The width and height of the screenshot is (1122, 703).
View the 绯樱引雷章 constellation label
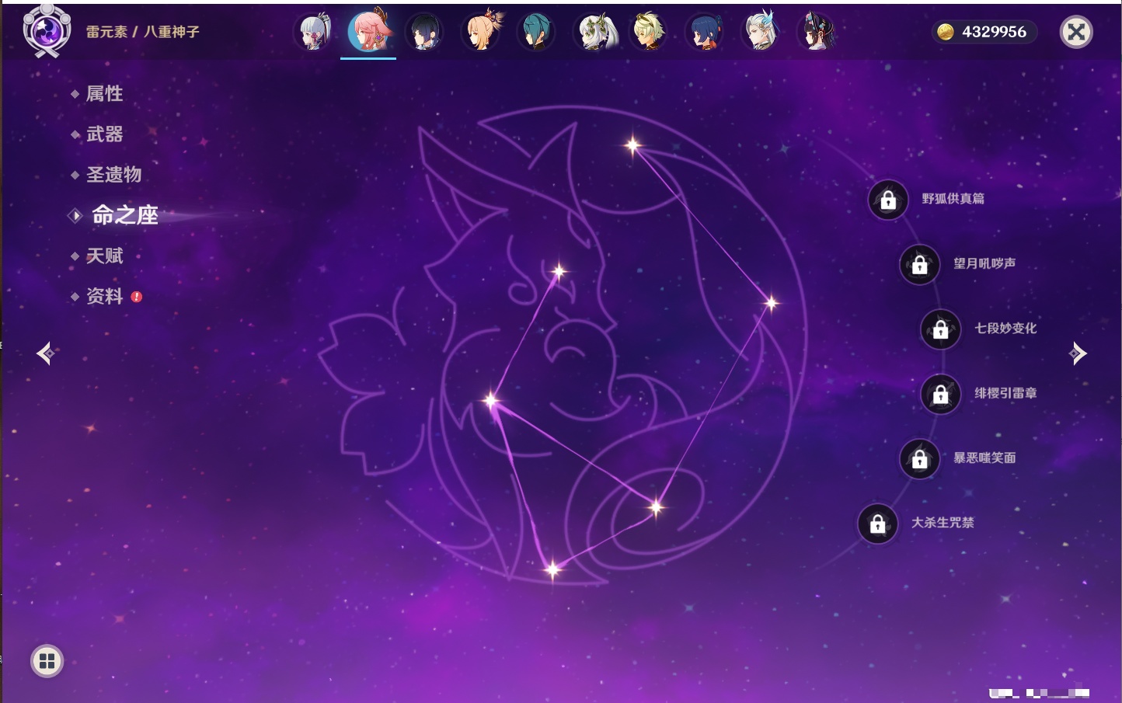click(x=1005, y=393)
